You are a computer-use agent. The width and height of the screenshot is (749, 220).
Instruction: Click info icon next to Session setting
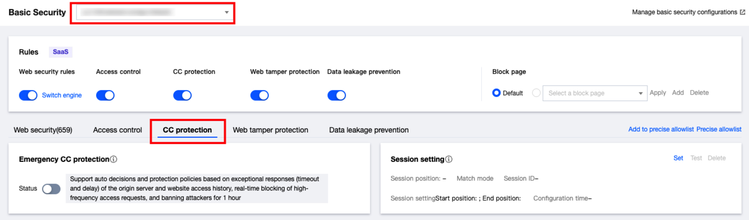(x=449, y=159)
